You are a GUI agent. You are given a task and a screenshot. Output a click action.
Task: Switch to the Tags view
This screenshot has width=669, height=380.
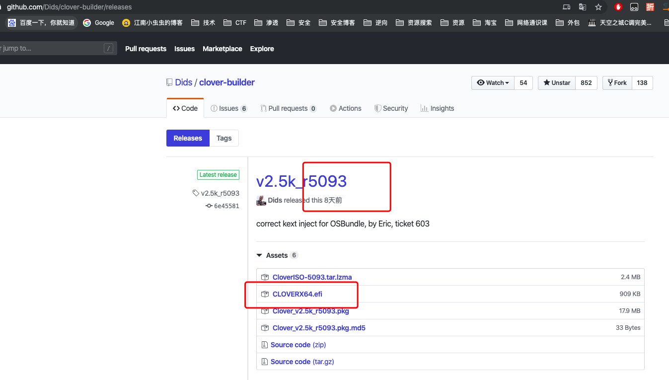click(x=224, y=138)
